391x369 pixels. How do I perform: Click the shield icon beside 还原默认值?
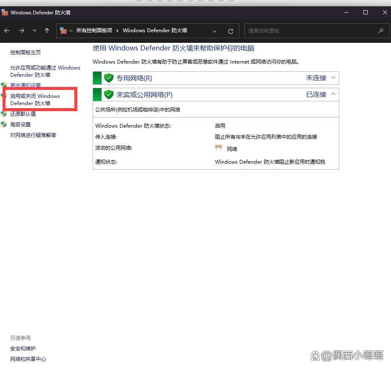tap(4, 114)
